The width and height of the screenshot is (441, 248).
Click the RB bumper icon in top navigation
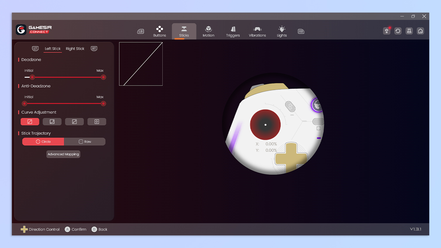(x=301, y=31)
